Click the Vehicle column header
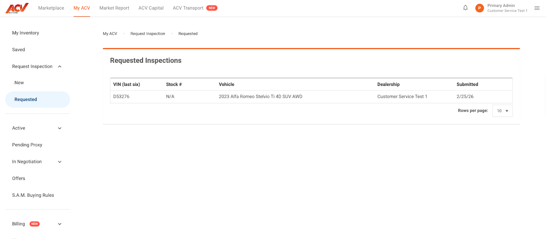The height and width of the screenshot is (239, 546). click(227, 84)
